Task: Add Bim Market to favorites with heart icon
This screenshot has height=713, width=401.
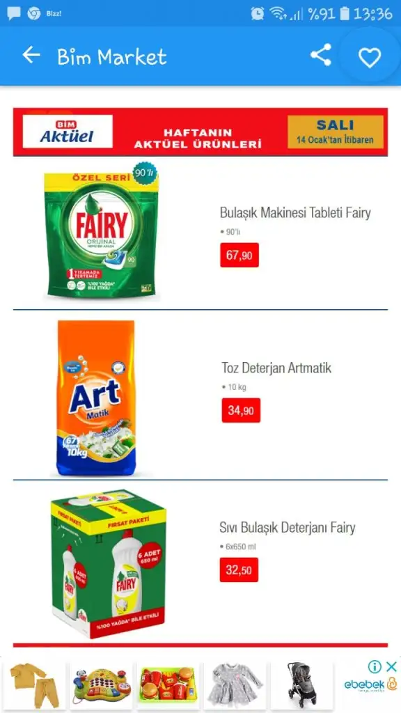Action: click(369, 58)
